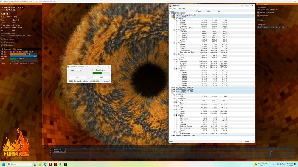Click the green CPU Burner taskbar icon

66,164
